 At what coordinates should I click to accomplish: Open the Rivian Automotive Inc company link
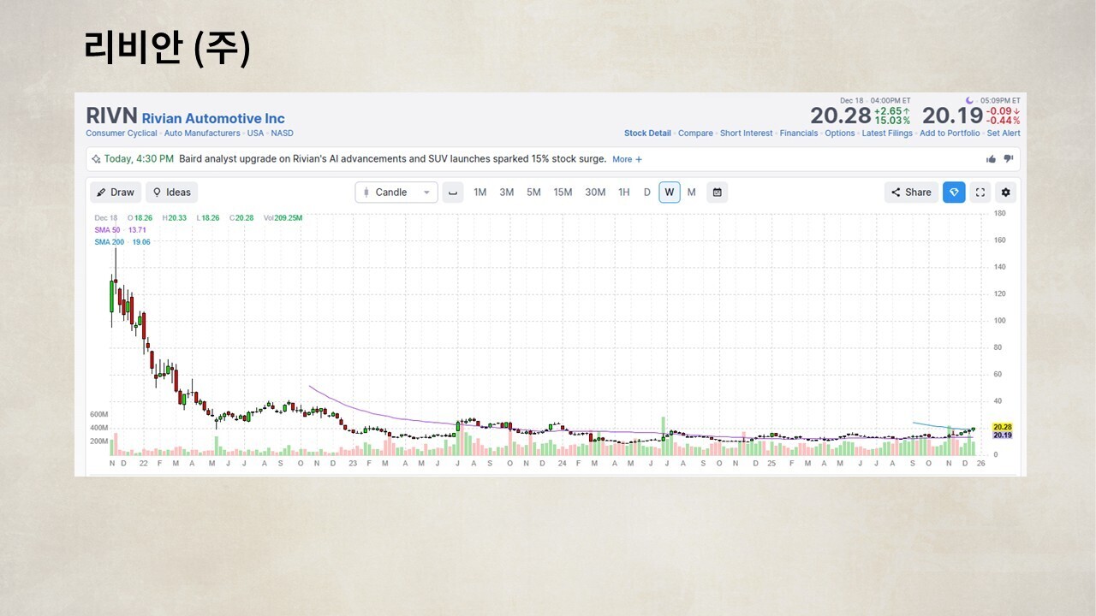tap(213, 119)
